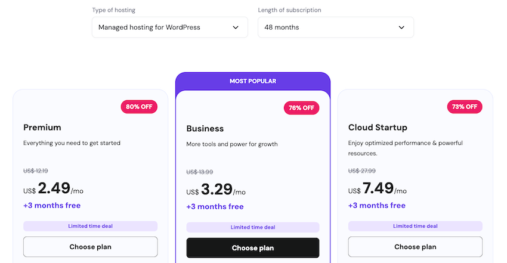Image resolution: width=507 pixels, height=263 pixels.
Task: Choose the Cloud Startup plan
Action: click(x=415, y=247)
